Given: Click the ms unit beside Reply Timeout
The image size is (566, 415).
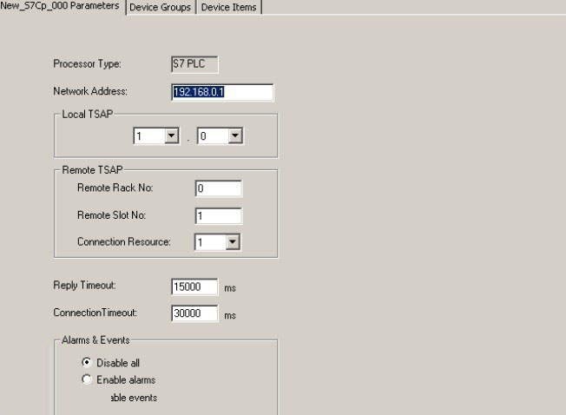Looking at the screenshot, I should coord(230,288).
